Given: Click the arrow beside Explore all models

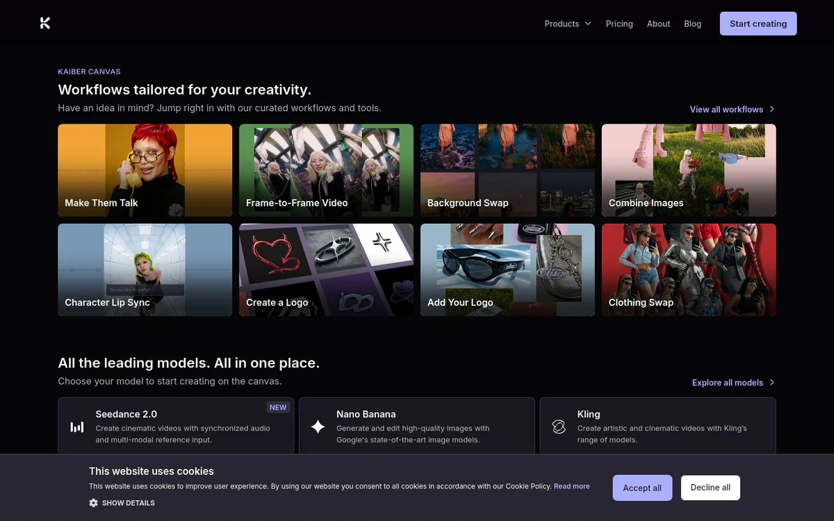Looking at the screenshot, I should pos(772,383).
